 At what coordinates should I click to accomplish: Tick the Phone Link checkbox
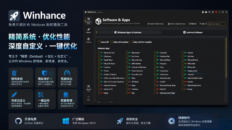[x=183, y=67]
